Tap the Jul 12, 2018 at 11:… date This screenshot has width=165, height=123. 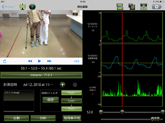click(38, 85)
